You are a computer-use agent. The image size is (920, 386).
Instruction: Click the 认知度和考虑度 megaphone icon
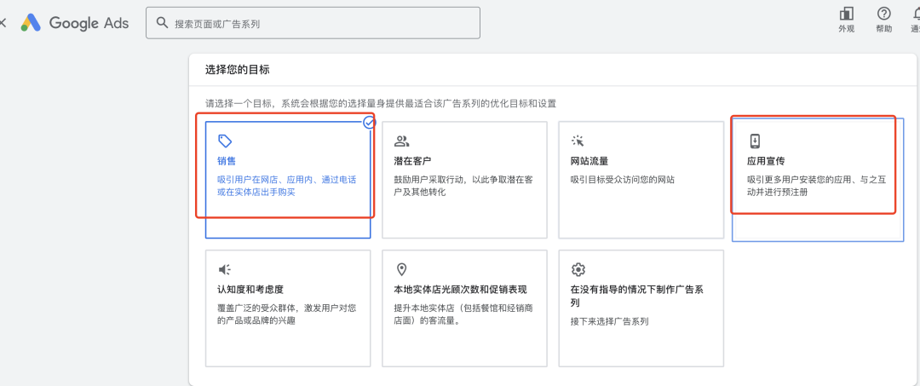[x=225, y=270]
